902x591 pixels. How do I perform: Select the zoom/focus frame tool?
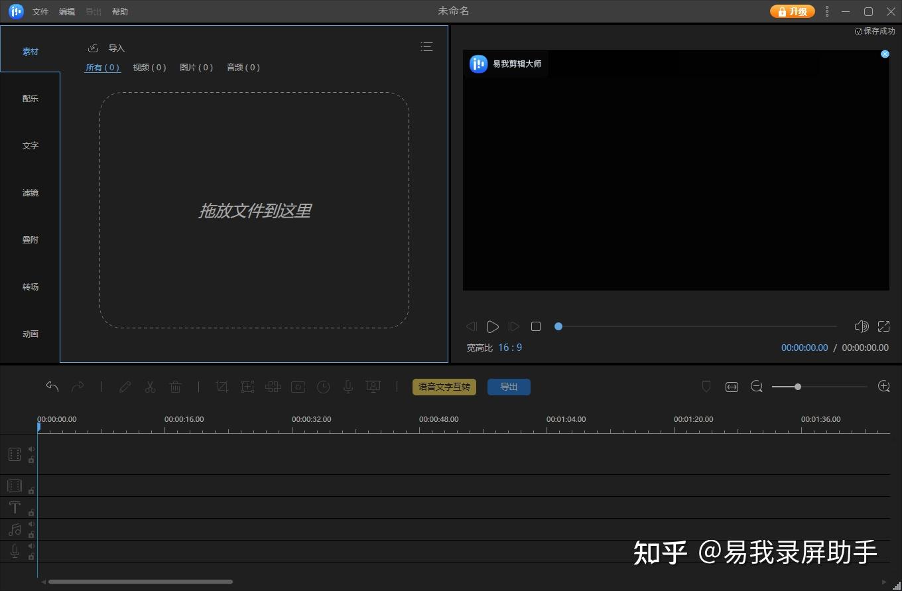coord(247,387)
